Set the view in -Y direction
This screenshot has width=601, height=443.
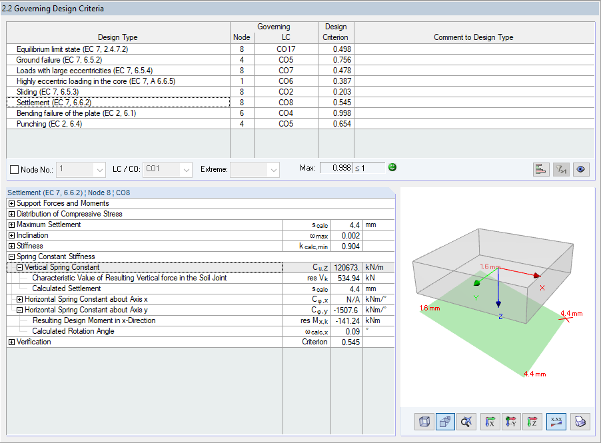click(512, 422)
